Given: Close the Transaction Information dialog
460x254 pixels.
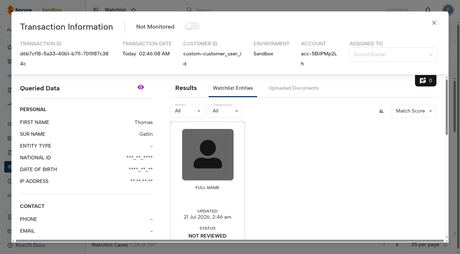Looking at the screenshot, I should pos(434,23).
